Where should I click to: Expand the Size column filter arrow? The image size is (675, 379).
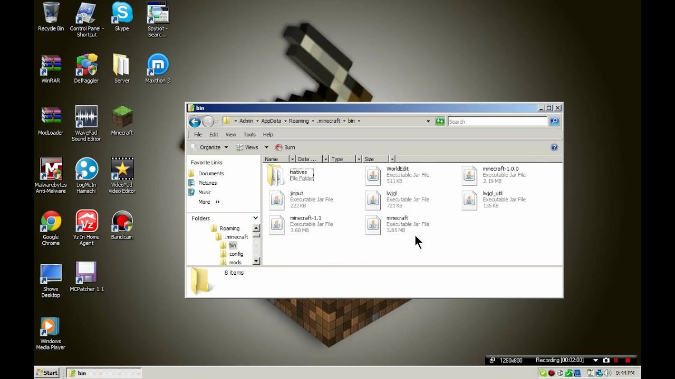click(x=392, y=159)
